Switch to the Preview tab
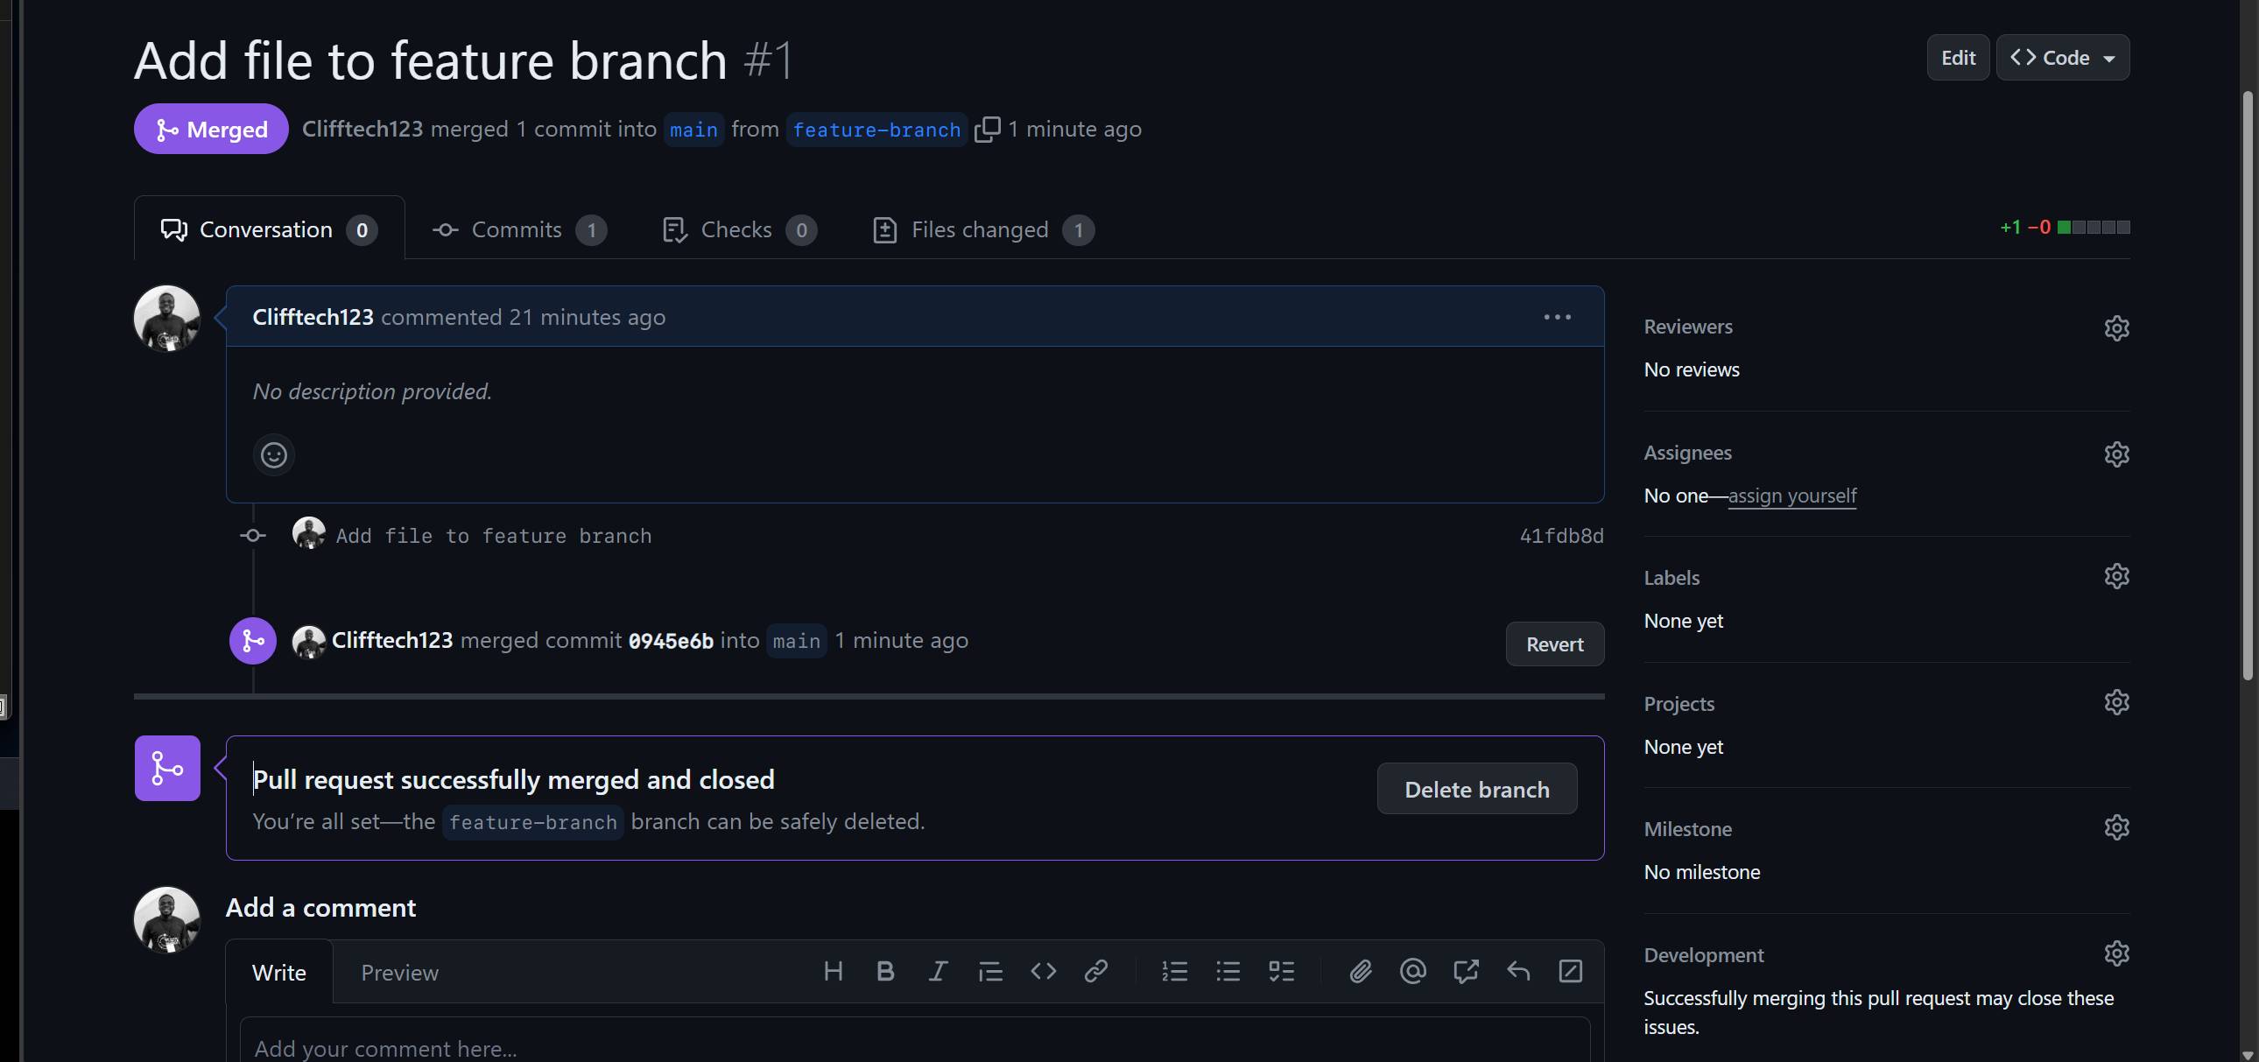Viewport: 2259px width, 1062px height. (399, 973)
